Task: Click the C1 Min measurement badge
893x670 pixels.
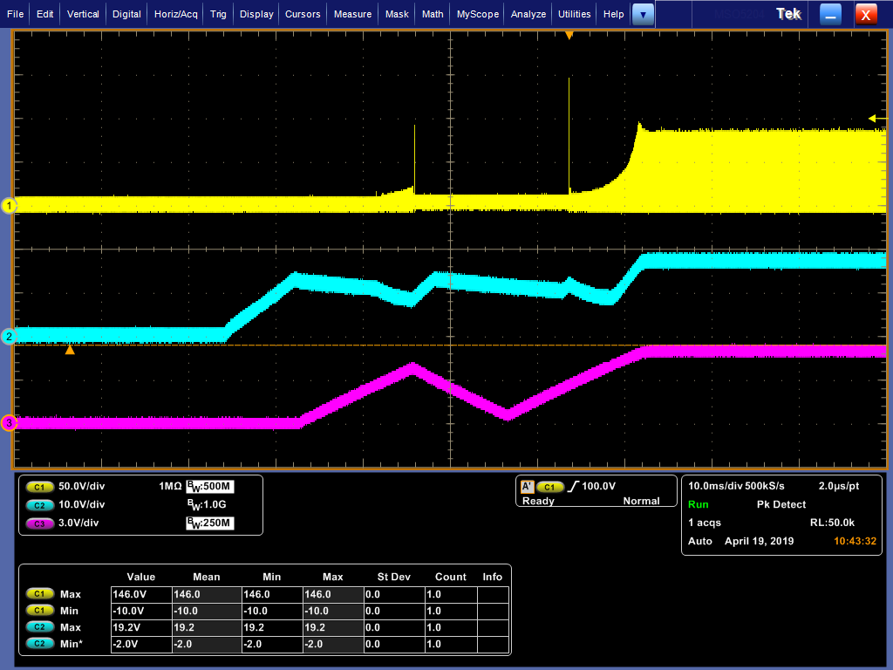Action: pos(40,611)
